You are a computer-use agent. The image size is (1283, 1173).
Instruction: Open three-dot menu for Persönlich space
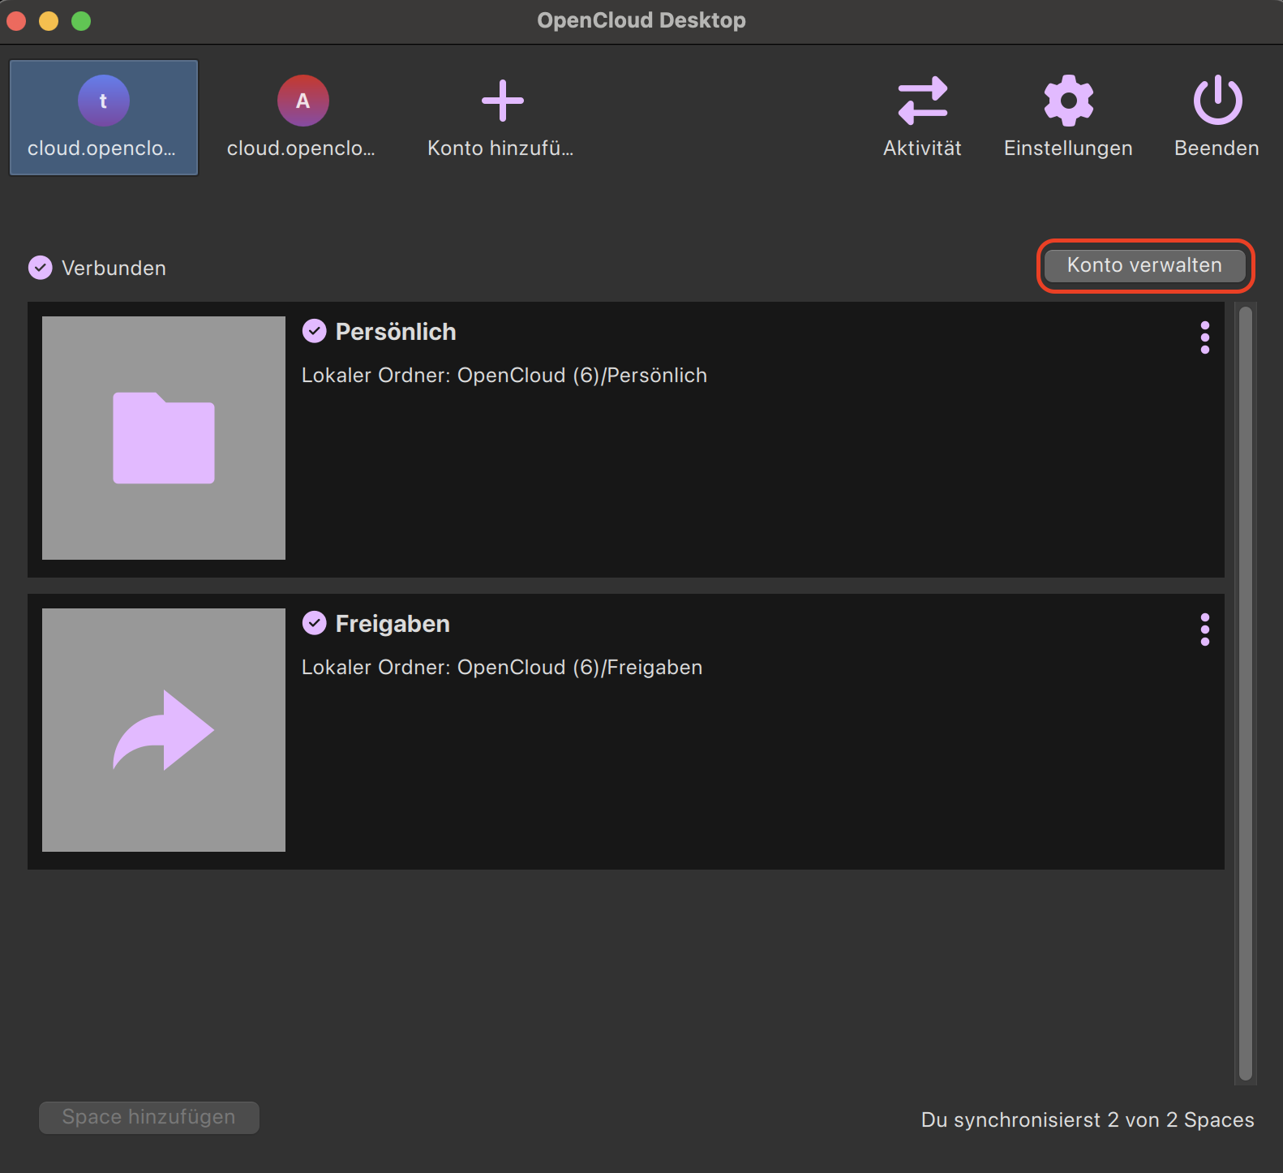tap(1205, 337)
